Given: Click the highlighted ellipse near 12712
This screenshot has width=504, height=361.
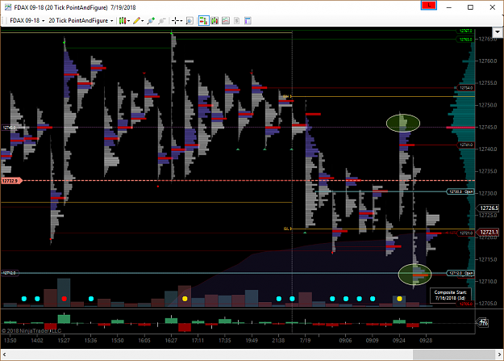Looking at the screenshot, I should click(x=414, y=275).
